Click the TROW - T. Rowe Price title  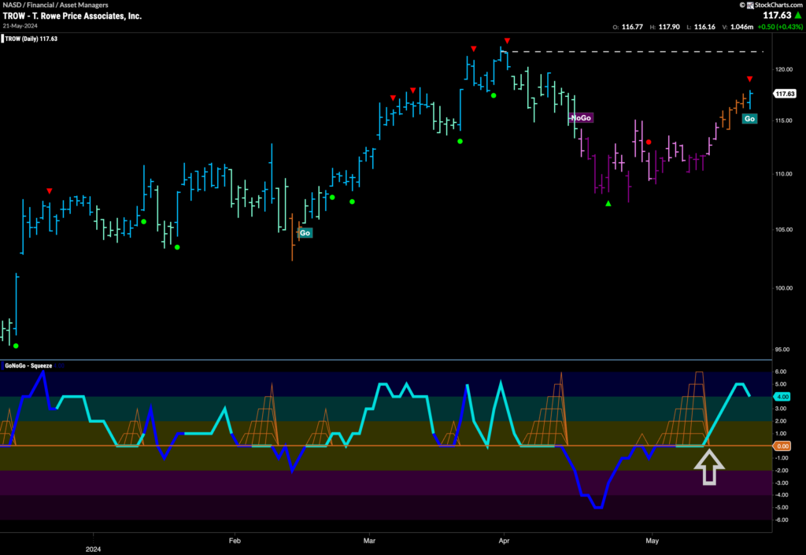click(x=72, y=16)
